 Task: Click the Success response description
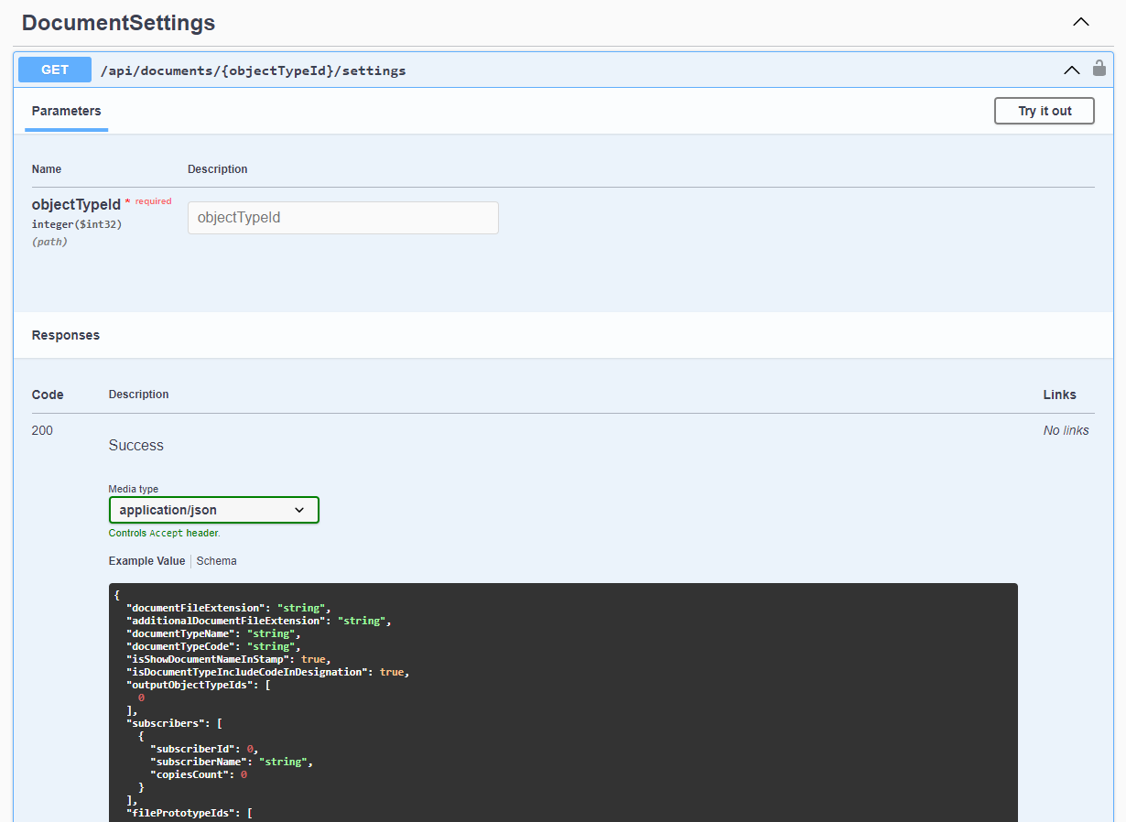[135, 446]
